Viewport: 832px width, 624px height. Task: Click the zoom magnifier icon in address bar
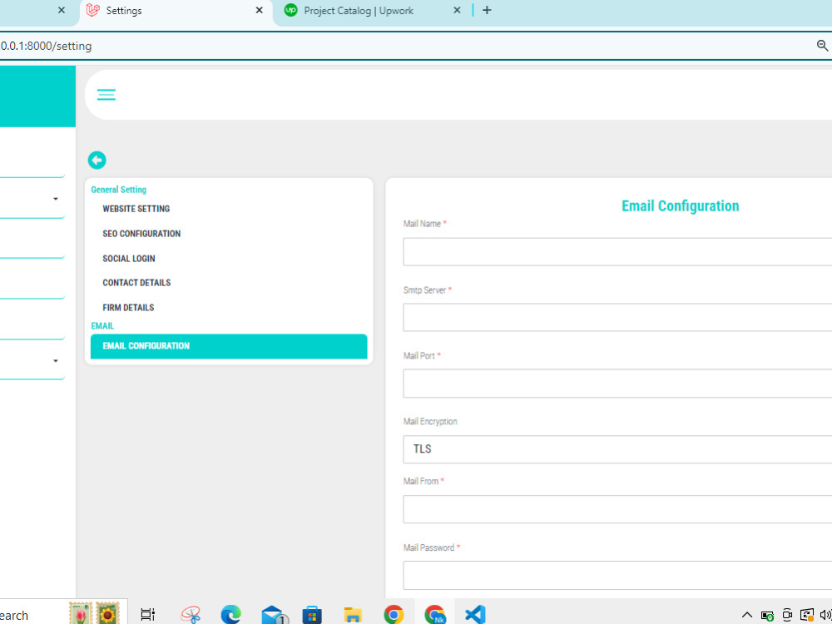click(822, 46)
